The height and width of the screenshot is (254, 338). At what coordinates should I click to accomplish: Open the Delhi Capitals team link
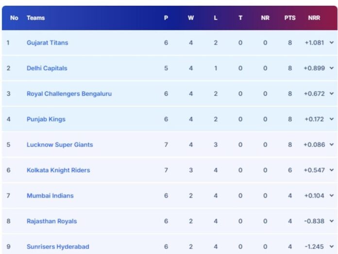click(x=47, y=68)
